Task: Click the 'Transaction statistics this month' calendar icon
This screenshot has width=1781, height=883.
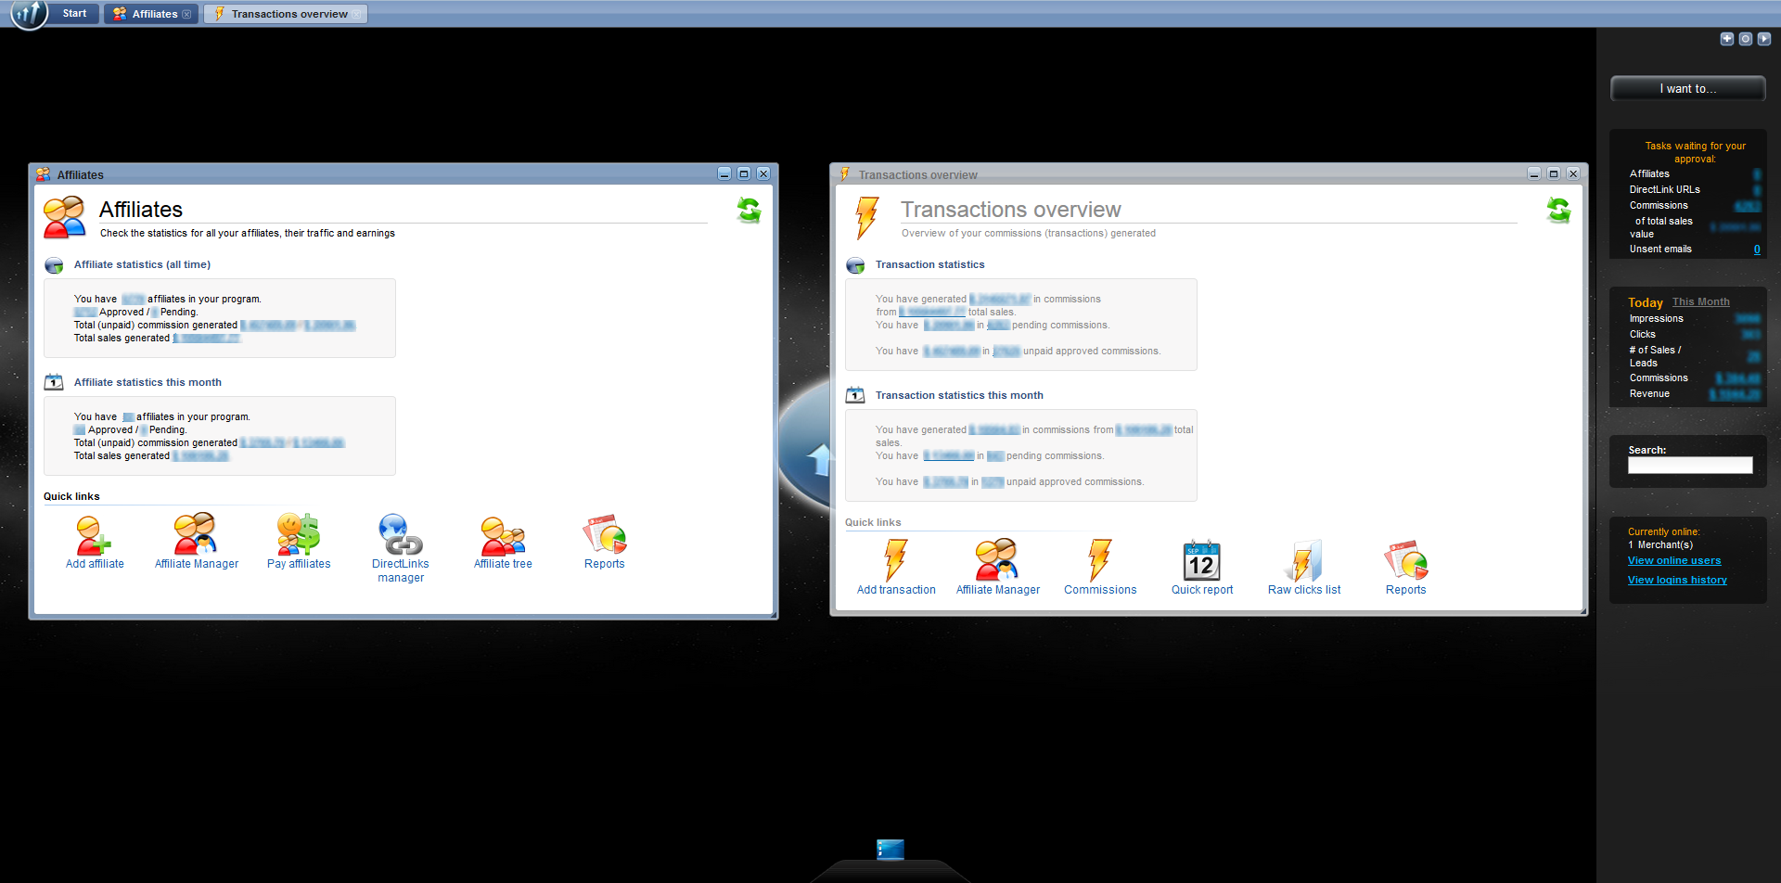Action: (855, 395)
